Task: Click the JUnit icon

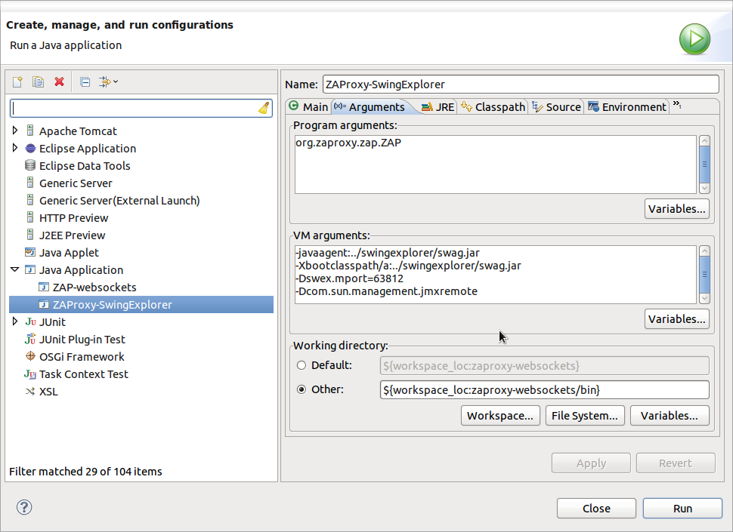Action: [30, 321]
